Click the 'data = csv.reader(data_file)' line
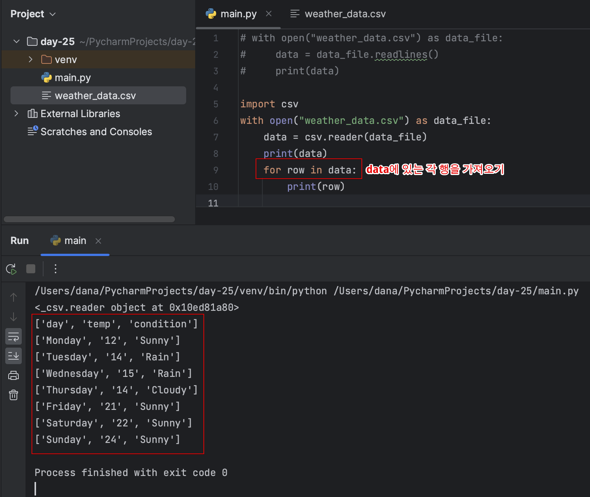This screenshot has height=497, width=590. tap(345, 137)
